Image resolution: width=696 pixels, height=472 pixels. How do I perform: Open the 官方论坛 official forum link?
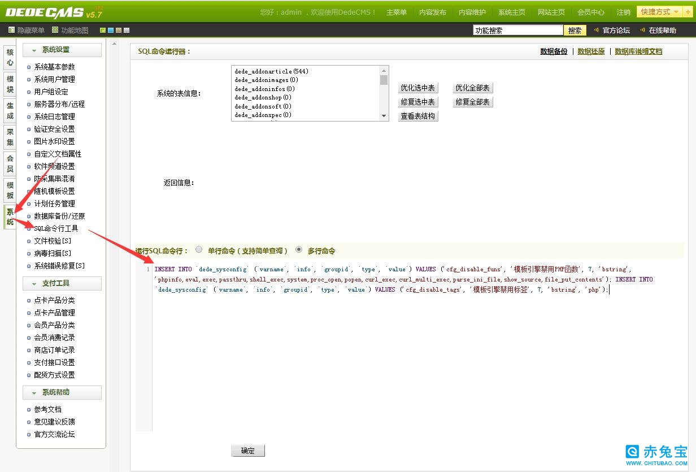[616, 31]
